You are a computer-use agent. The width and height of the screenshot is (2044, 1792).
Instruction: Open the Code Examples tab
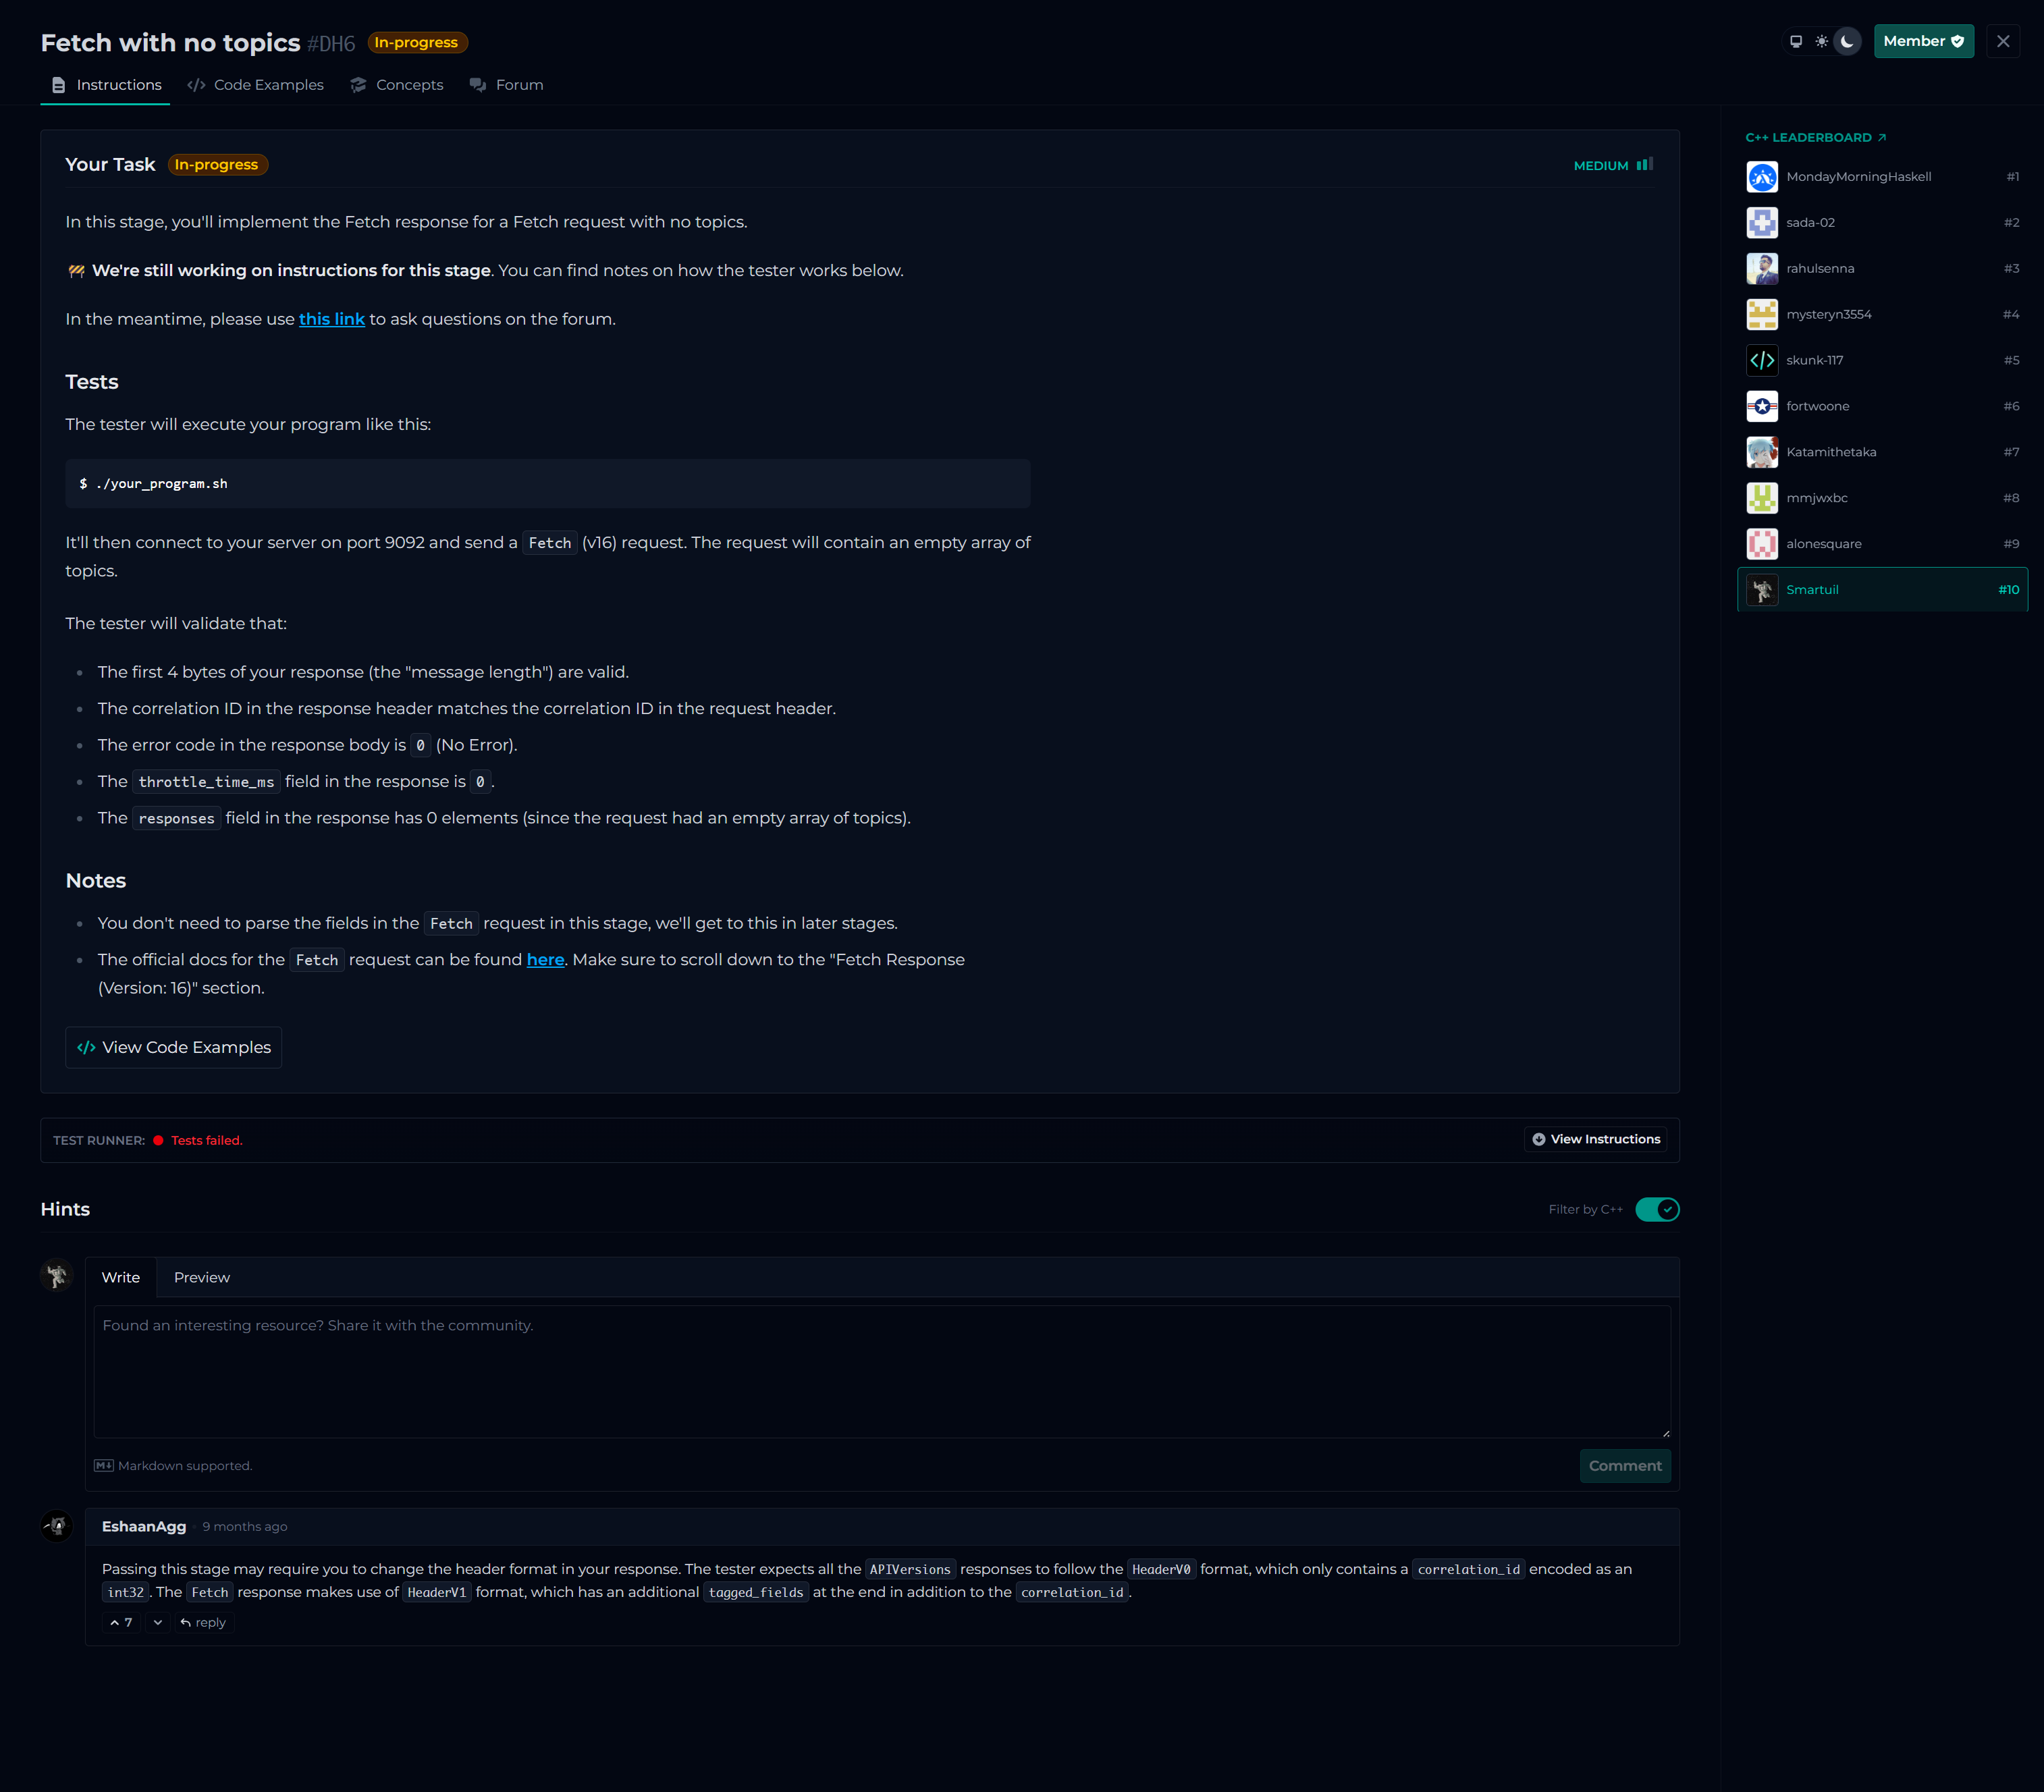pos(255,85)
